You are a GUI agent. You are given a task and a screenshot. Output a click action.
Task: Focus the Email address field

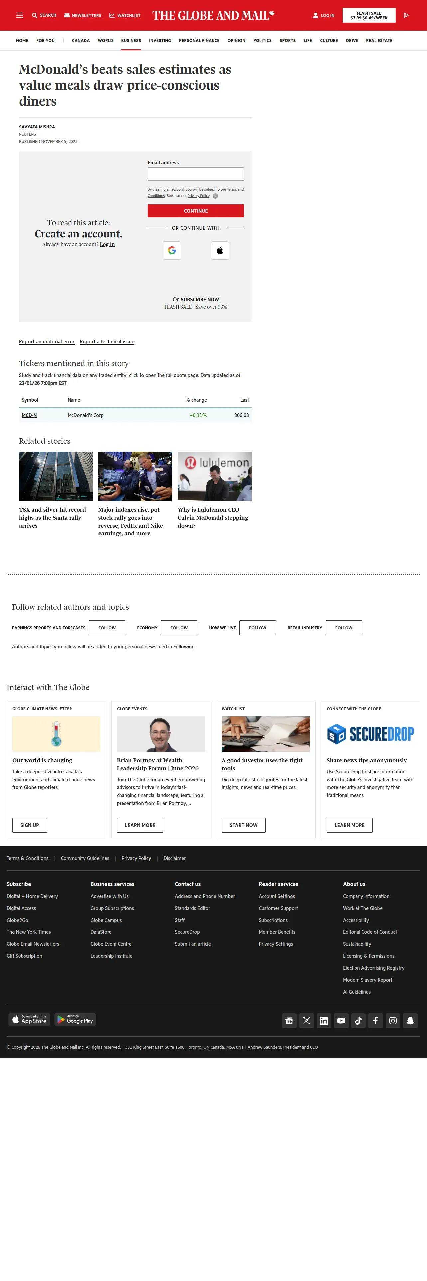tap(196, 174)
